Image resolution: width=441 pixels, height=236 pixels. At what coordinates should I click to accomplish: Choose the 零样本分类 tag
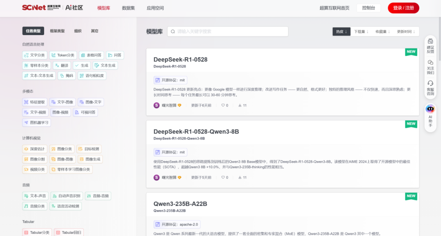click(x=37, y=65)
